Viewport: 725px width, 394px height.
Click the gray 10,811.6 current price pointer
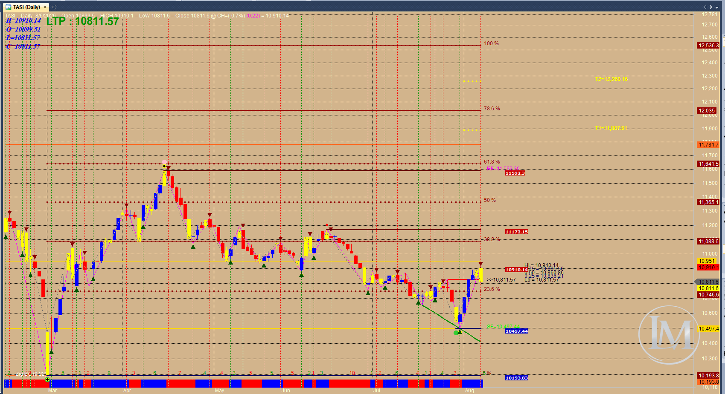click(x=708, y=282)
